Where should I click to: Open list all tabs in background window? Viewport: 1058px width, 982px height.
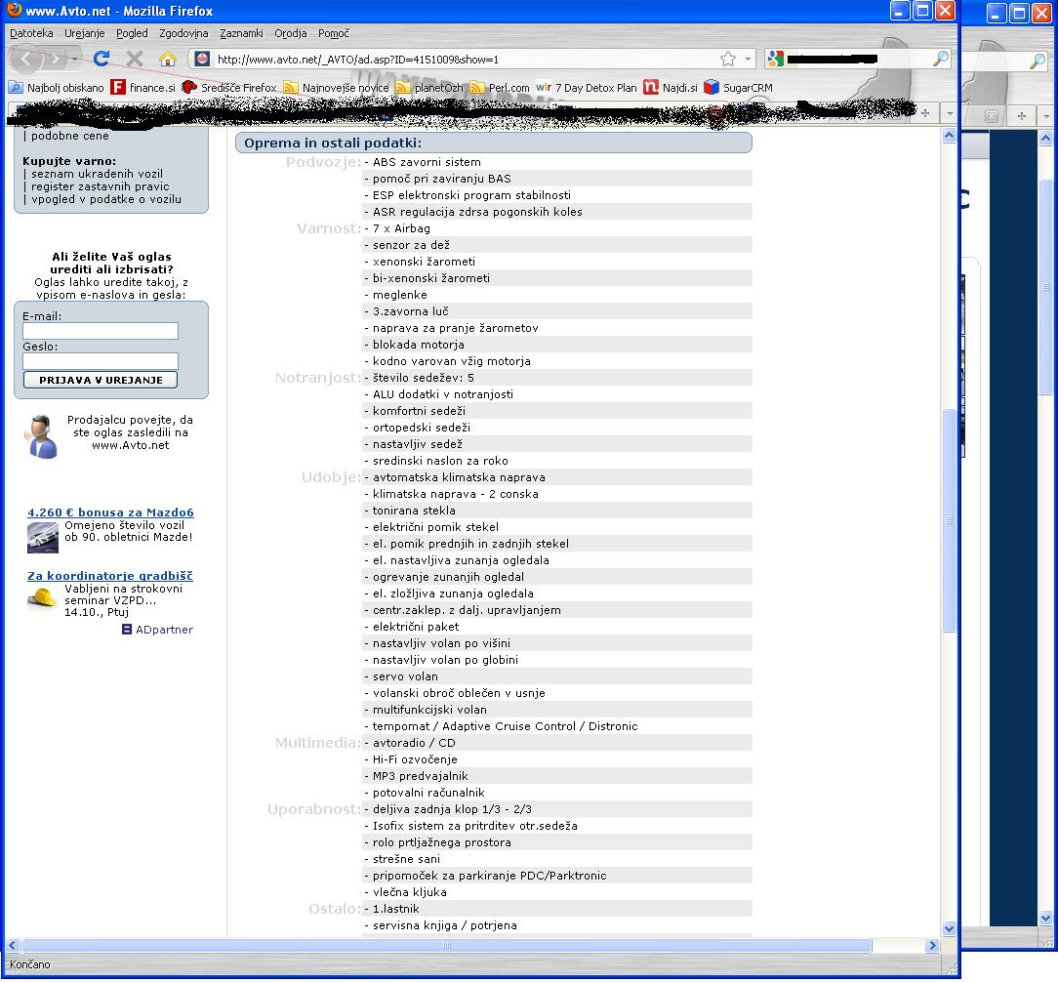click(1046, 116)
